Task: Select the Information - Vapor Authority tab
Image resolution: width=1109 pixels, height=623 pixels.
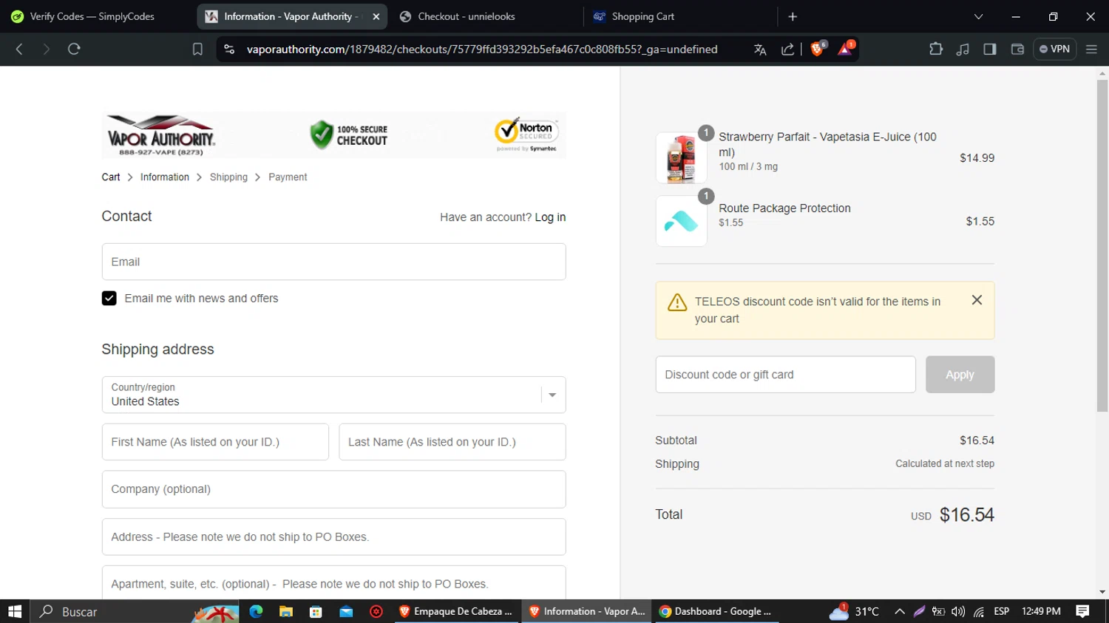Action: coord(292,16)
